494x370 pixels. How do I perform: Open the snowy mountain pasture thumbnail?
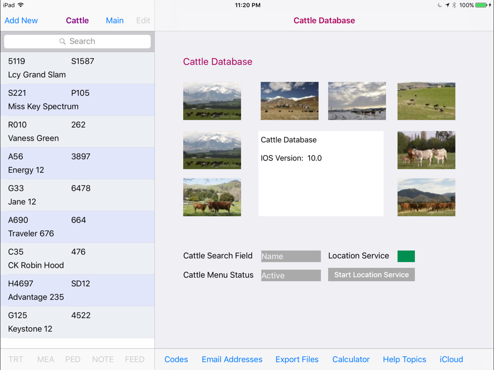point(212,101)
